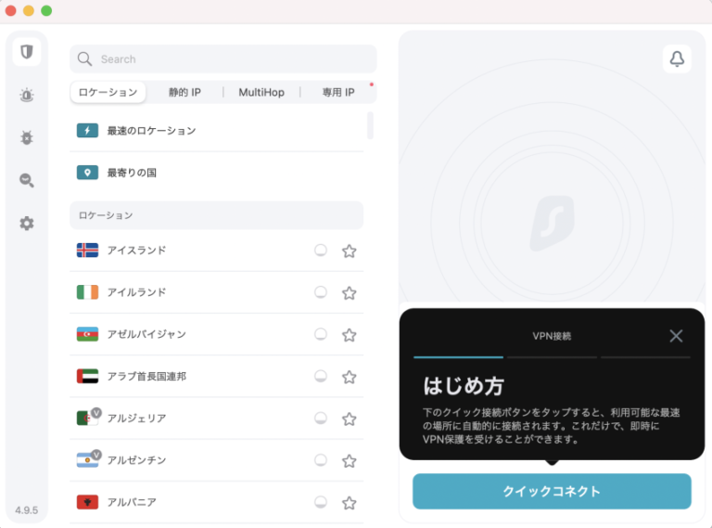The width and height of the screenshot is (712, 528).
Task: Open the 専用 IP tab
Action: [x=338, y=93]
